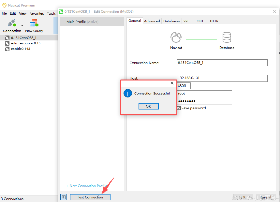Switch to the Advanced tab

(152, 21)
